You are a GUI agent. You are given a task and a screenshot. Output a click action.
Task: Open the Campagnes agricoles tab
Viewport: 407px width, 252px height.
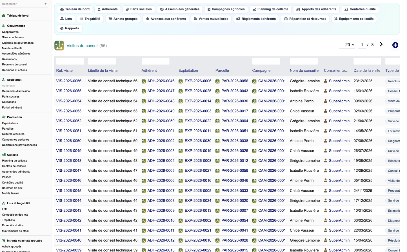pyautogui.click(x=226, y=9)
